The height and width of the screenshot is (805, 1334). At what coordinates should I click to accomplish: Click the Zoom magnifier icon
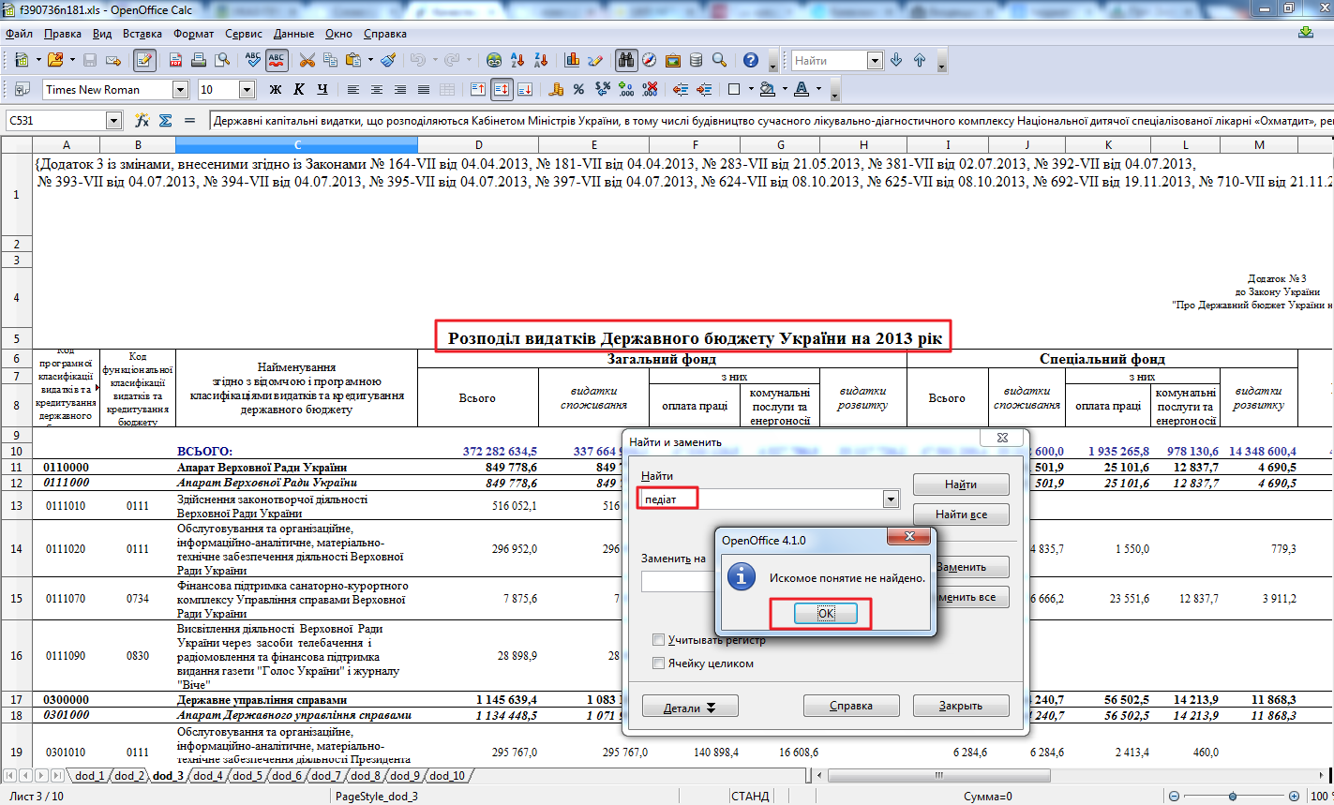tap(719, 60)
